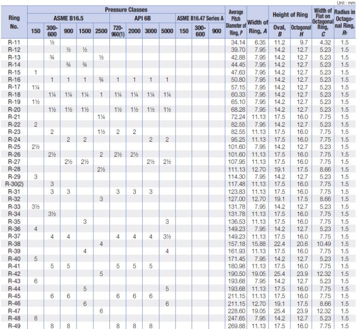Select the R-11 row label
Screen dimensions: 357x329
pyautogui.click(x=14, y=42)
